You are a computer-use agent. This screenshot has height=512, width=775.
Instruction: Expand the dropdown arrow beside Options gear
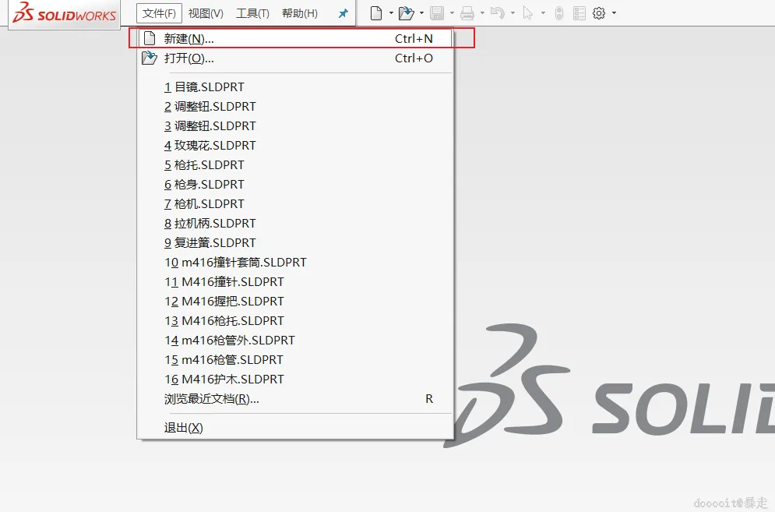(615, 13)
